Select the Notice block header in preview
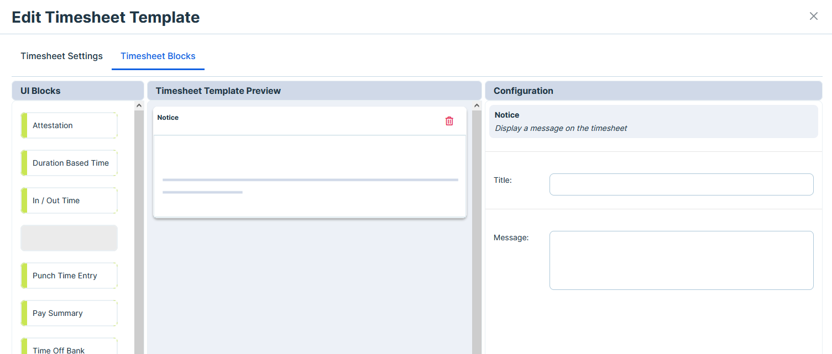The image size is (832, 354). pyautogui.click(x=293, y=120)
